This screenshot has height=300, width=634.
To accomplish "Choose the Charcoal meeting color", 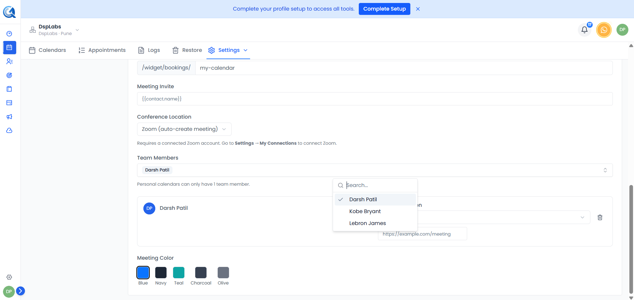I will coord(201,273).
